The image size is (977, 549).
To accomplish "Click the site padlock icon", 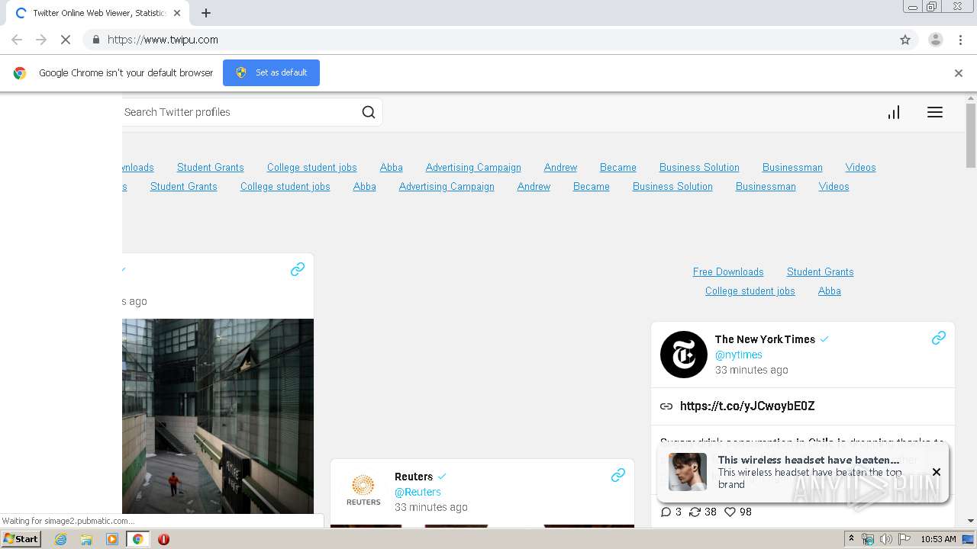I will pos(95,40).
